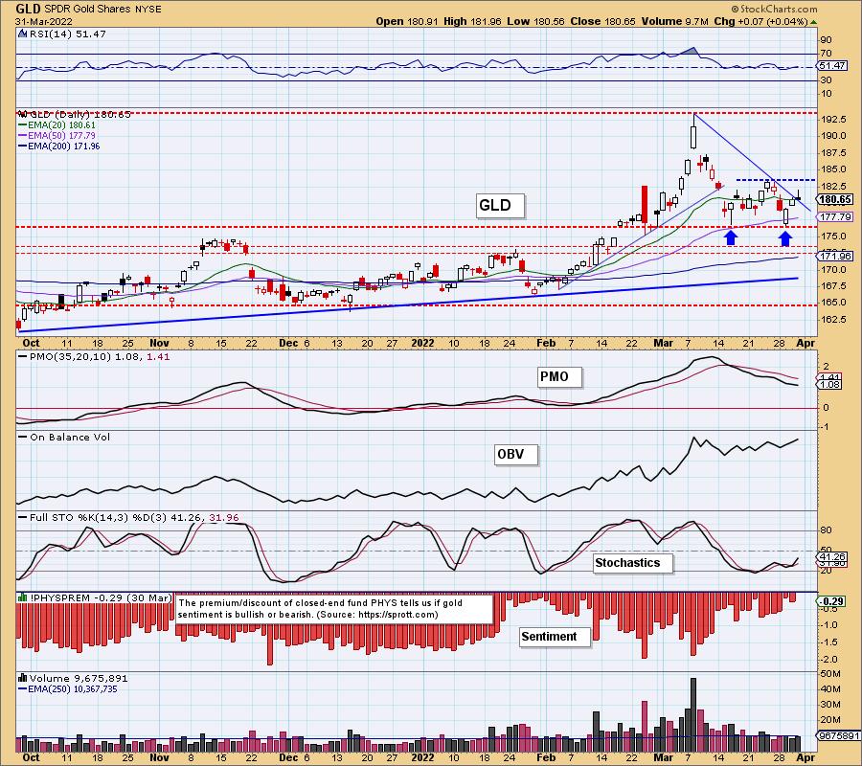Viewport: 862px width, 766px height.
Task: Click the Close 180.65 header value
Action: [602, 21]
